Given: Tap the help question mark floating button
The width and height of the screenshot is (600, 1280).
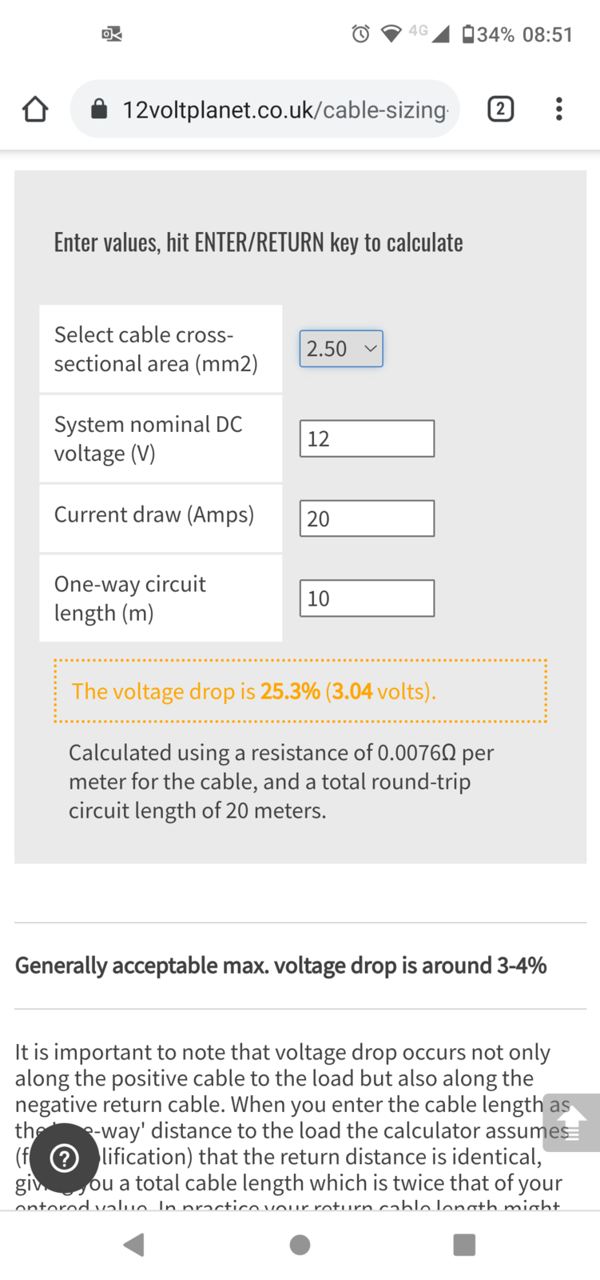Looking at the screenshot, I should click(64, 1158).
